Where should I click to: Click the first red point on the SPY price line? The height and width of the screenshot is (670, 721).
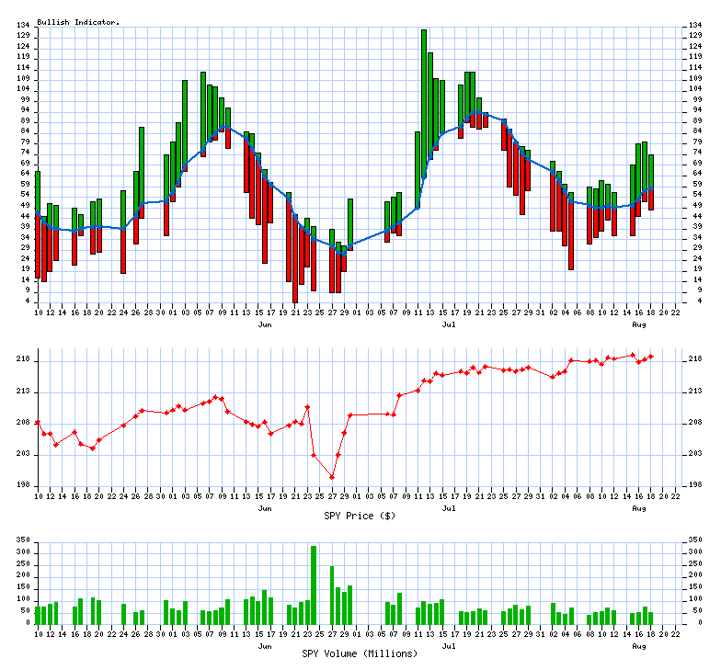pyautogui.click(x=38, y=423)
